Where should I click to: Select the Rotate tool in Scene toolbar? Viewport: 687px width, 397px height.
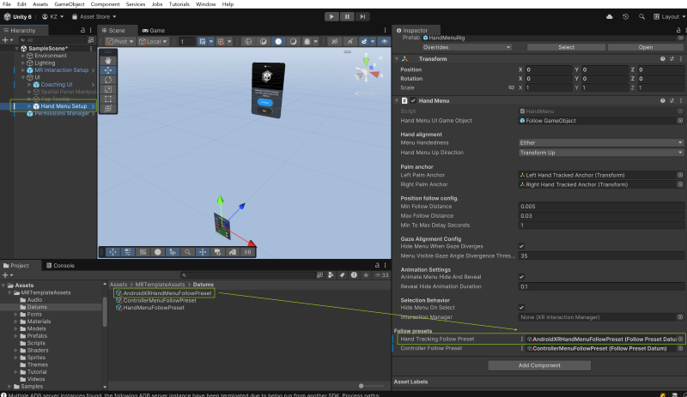[107, 80]
